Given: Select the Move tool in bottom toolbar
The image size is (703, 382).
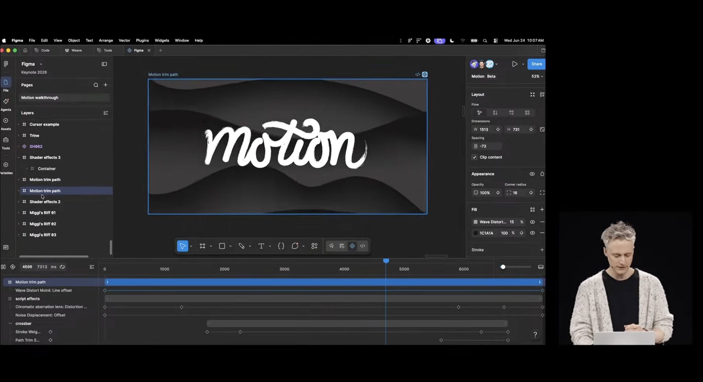Looking at the screenshot, I should [x=183, y=246].
